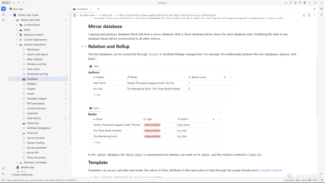Open graph view icon in right dock
The image size is (325, 183).
(x=321, y=9)
